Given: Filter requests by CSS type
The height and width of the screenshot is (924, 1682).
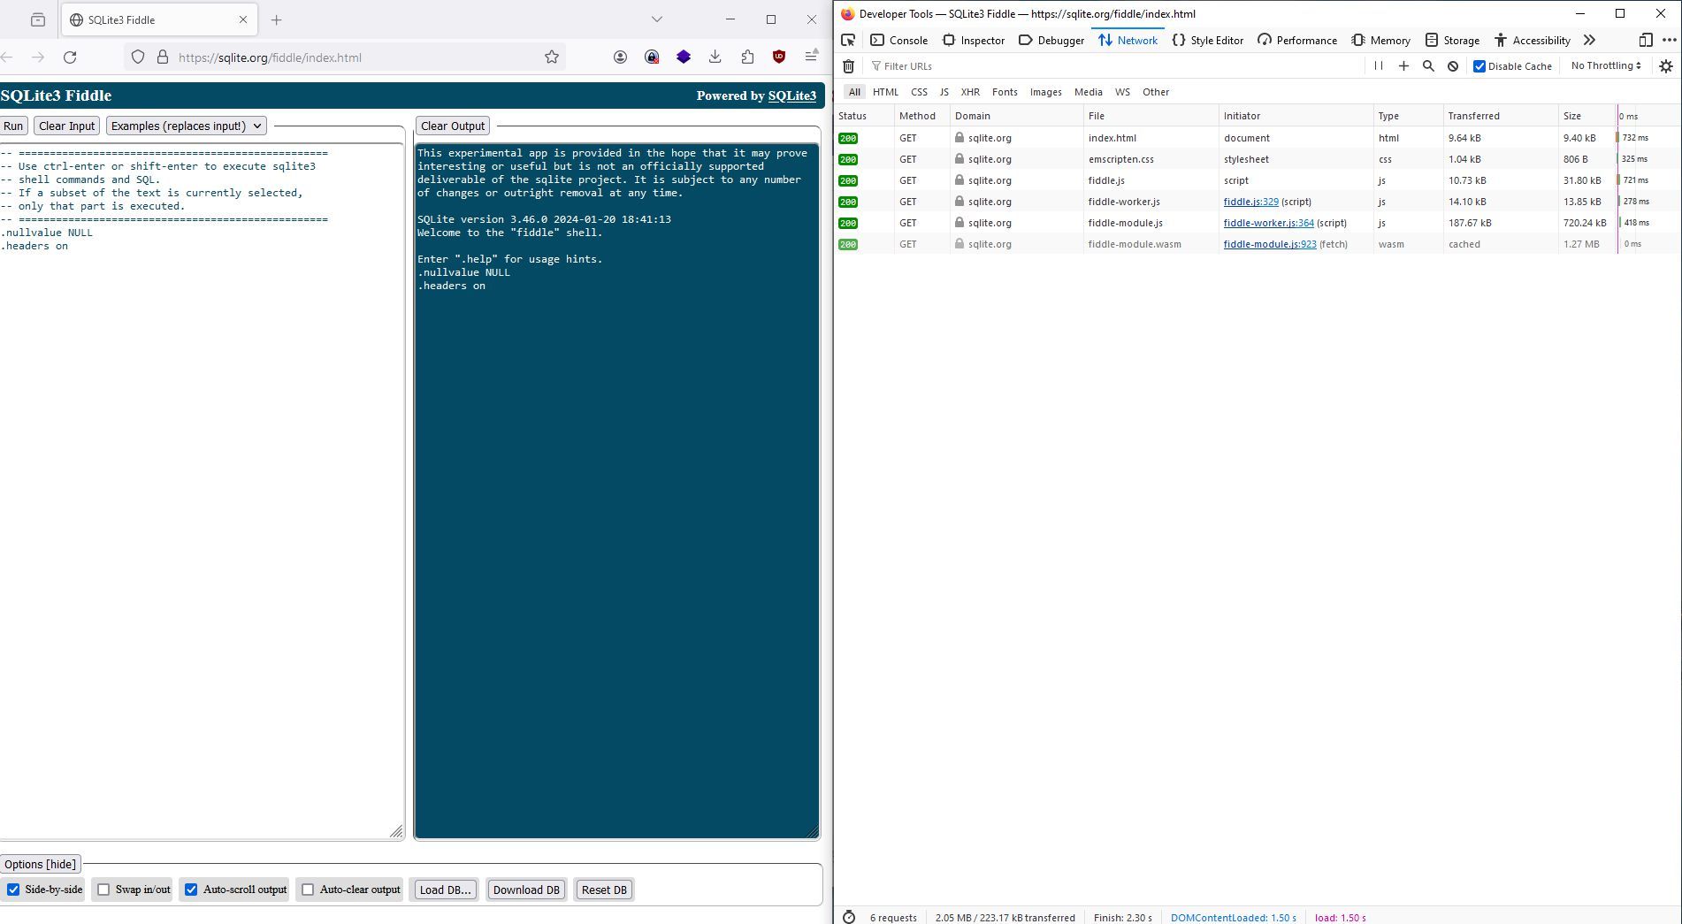Looking at the screenshot, I should [919, 92].
